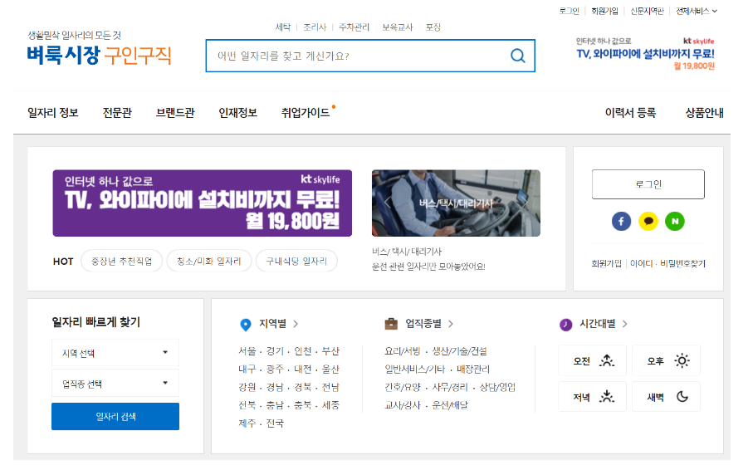Go to next slide on driver banner
This screenshot has height=465, width=753.
coord(526,203)
